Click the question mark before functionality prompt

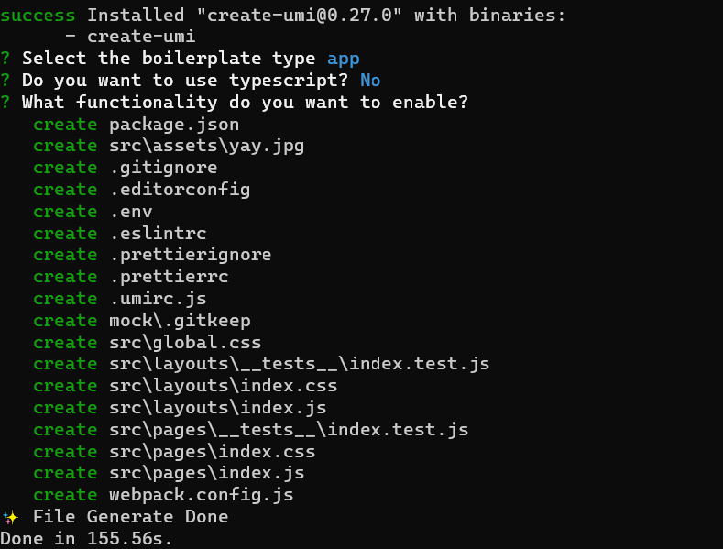(x=5, y=103)
